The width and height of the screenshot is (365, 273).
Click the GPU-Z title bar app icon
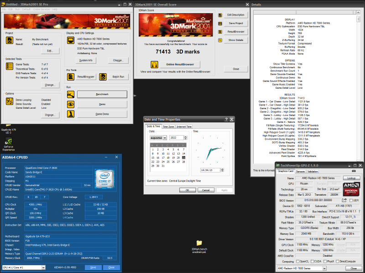pyautogui.click(x=278, y=165)
